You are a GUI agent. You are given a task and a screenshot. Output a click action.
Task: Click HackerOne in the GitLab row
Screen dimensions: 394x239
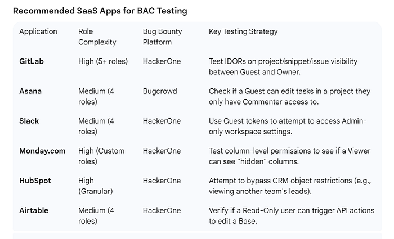point(162,61)
